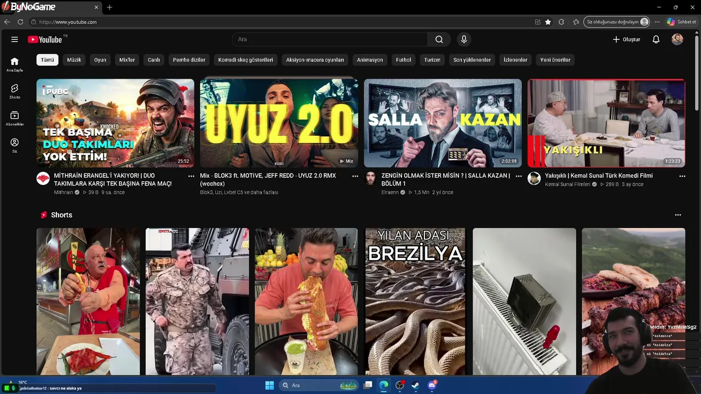Image resolution: width=701 pixels, height=394 pixels.
Task: Open Steam from the taskbar
Action: 416,385
